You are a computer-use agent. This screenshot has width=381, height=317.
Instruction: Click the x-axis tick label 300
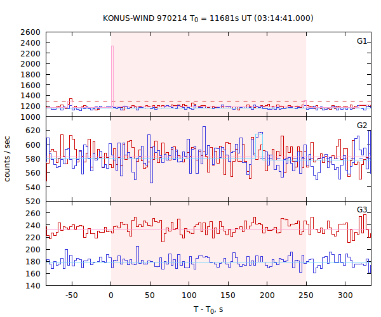tap(345, 295)
